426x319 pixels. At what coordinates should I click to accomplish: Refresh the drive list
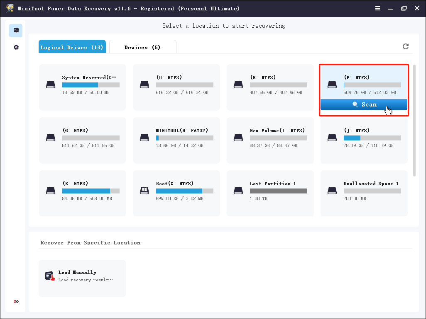click(x=406, y=46)
